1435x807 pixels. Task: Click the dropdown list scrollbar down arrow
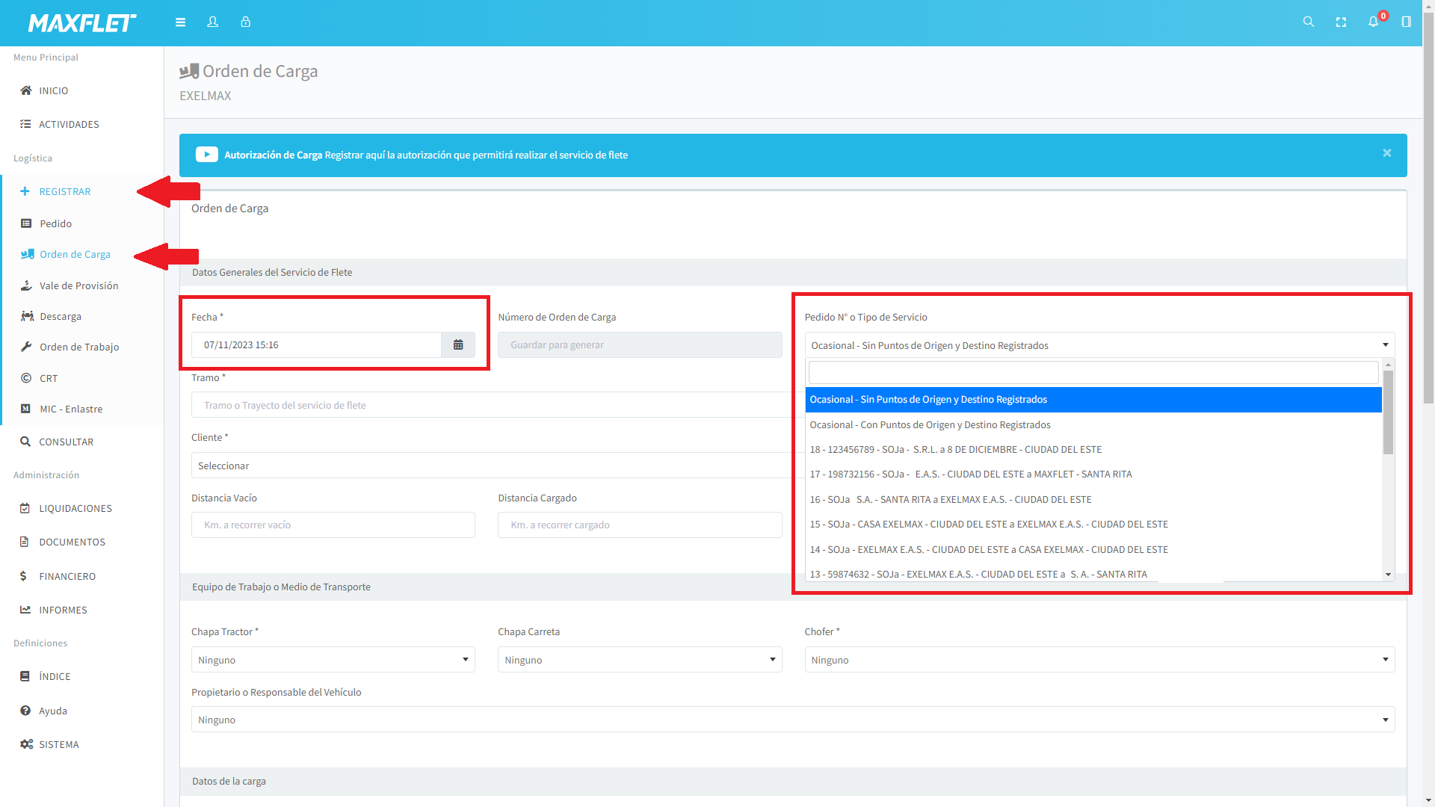[1388, 575]
